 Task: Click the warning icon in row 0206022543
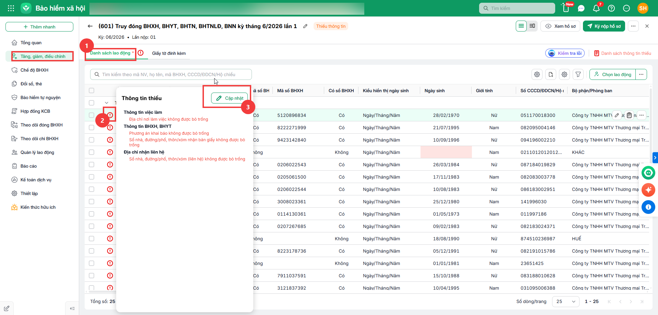coord(110,165)
